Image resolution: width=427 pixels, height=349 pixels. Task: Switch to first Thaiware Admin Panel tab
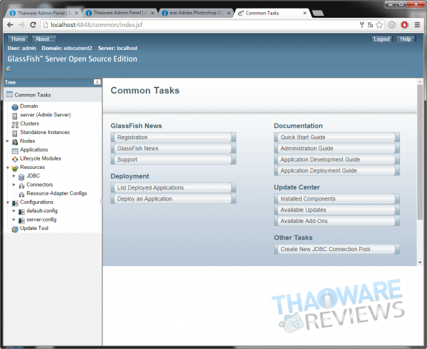(43, 12)
